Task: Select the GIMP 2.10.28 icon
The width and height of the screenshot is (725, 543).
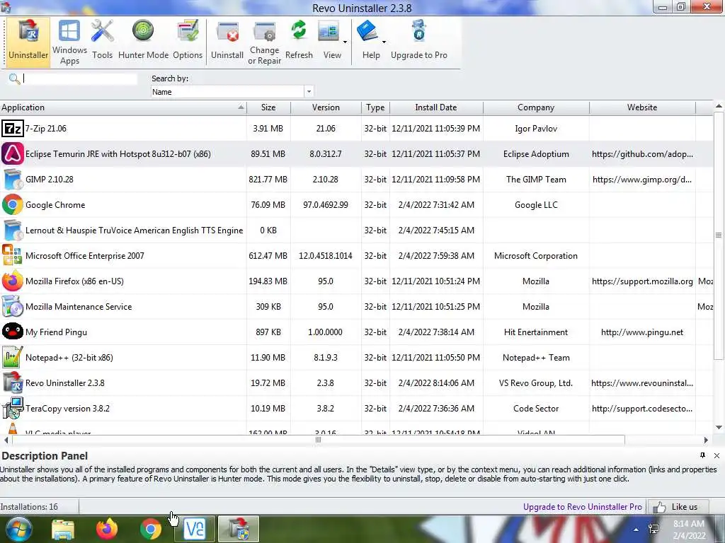Action: [13, 179]
